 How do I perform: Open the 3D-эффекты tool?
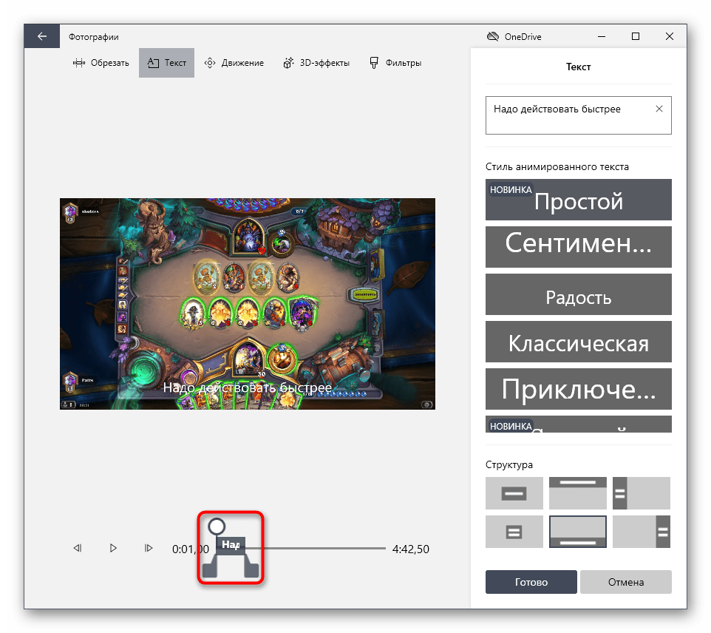point(316,63)
